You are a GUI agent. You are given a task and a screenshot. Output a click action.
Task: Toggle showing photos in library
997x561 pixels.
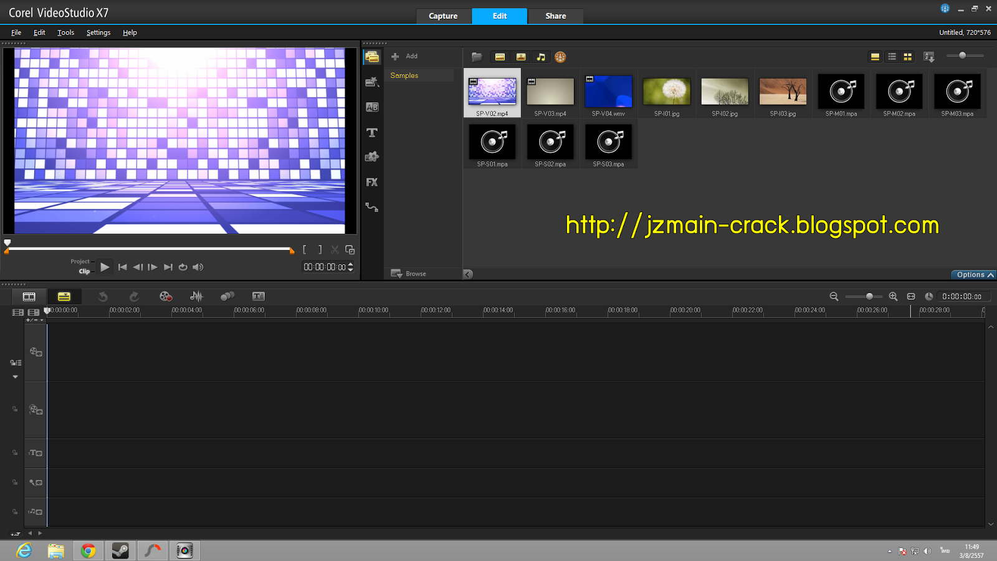521,57
